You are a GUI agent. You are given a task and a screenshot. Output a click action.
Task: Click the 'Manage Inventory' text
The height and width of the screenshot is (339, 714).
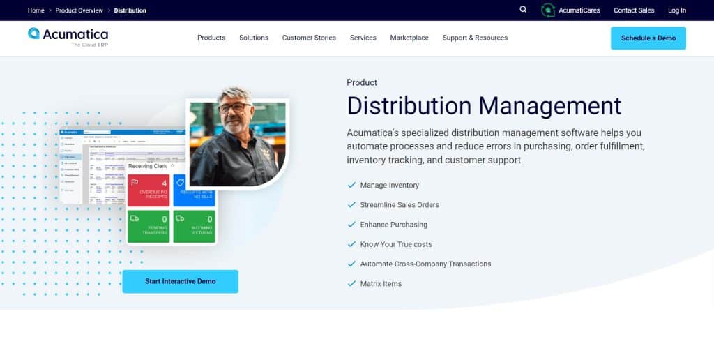click(389, 185)
